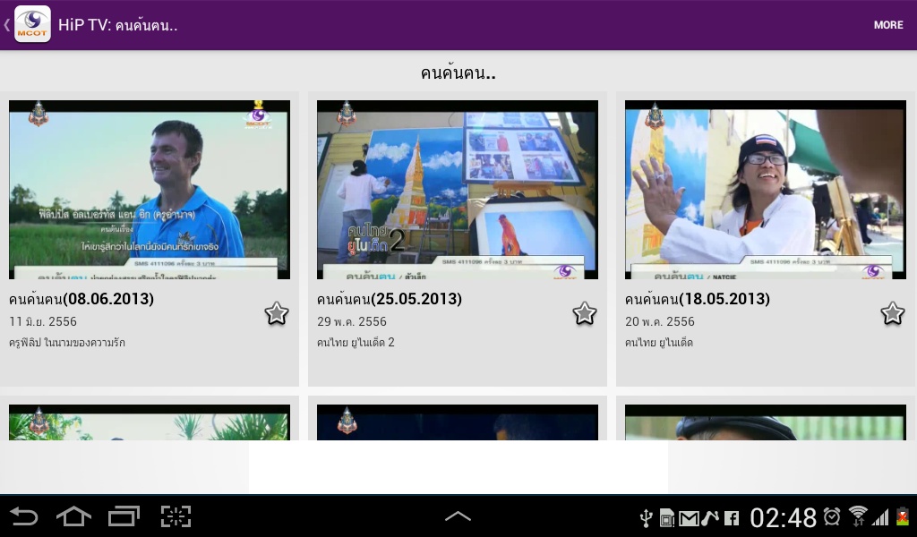Open episode title คนค้นคน(18.05.2013)

pos(698,299)
